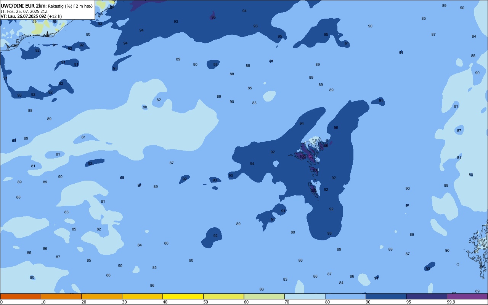Select the light blue 80–90 legend swatch
Image resolution: width=488 pixels, height=305 pixels.
(x=345, y=296)
